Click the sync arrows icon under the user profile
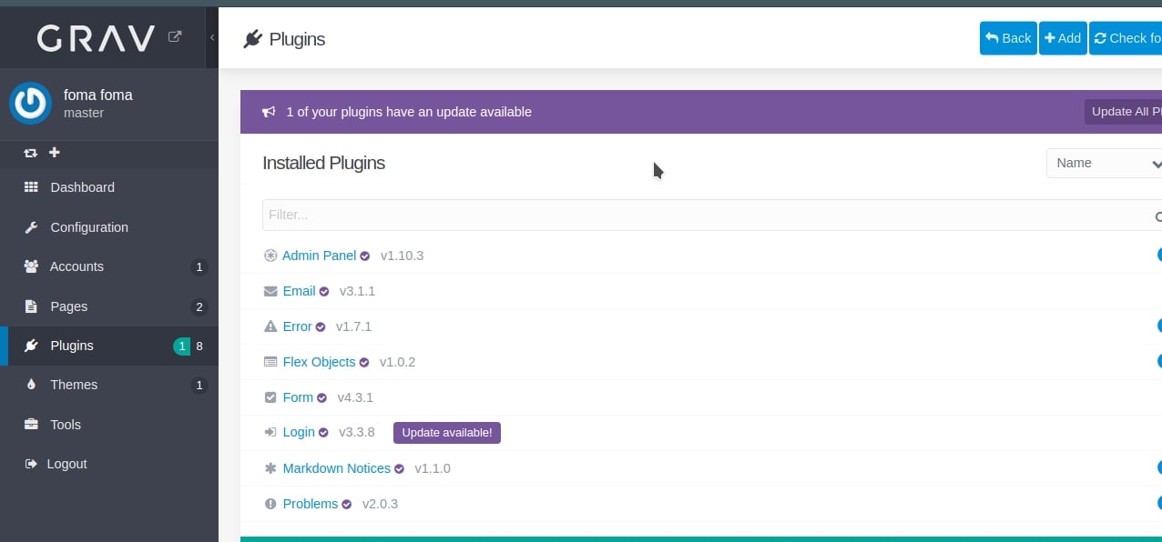Screen dimensions: 1162x542 click(31, 153)
